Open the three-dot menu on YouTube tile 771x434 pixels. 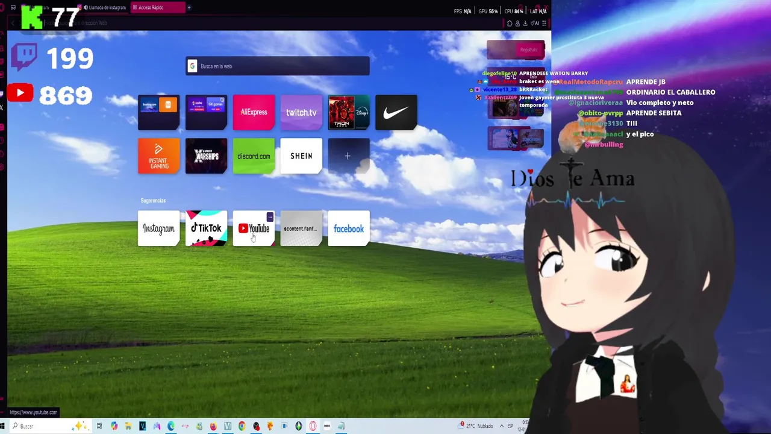(270, 216)
